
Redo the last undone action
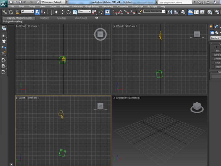pyautogui.click(x=31, y=2)
